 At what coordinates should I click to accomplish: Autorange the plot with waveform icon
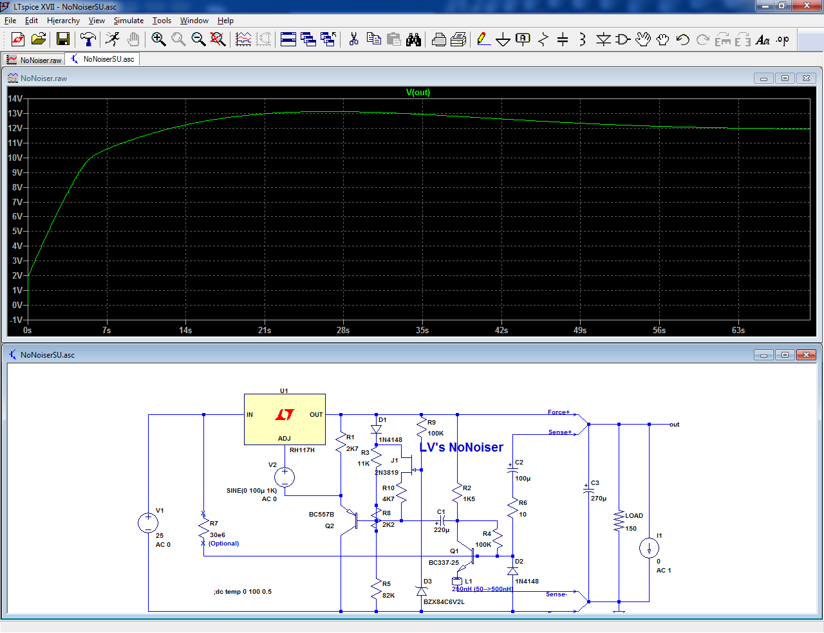point(243,40)
